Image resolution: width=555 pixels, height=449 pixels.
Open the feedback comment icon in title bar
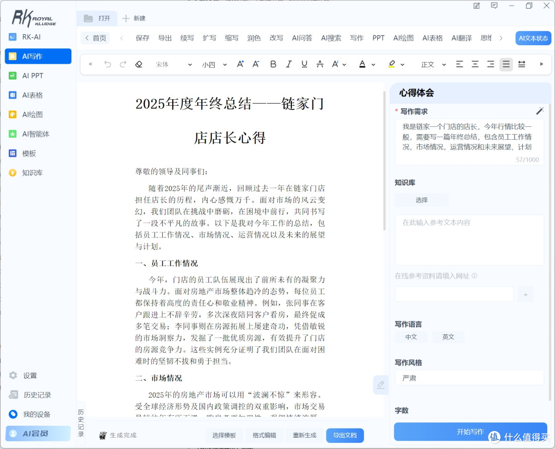(494, 6)
